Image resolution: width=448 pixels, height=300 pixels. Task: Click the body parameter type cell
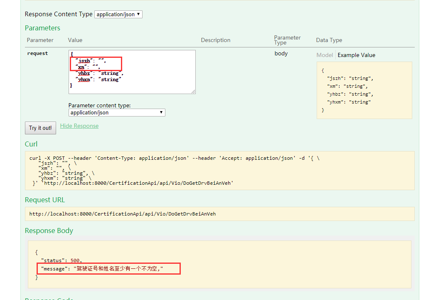pos(281,53)
